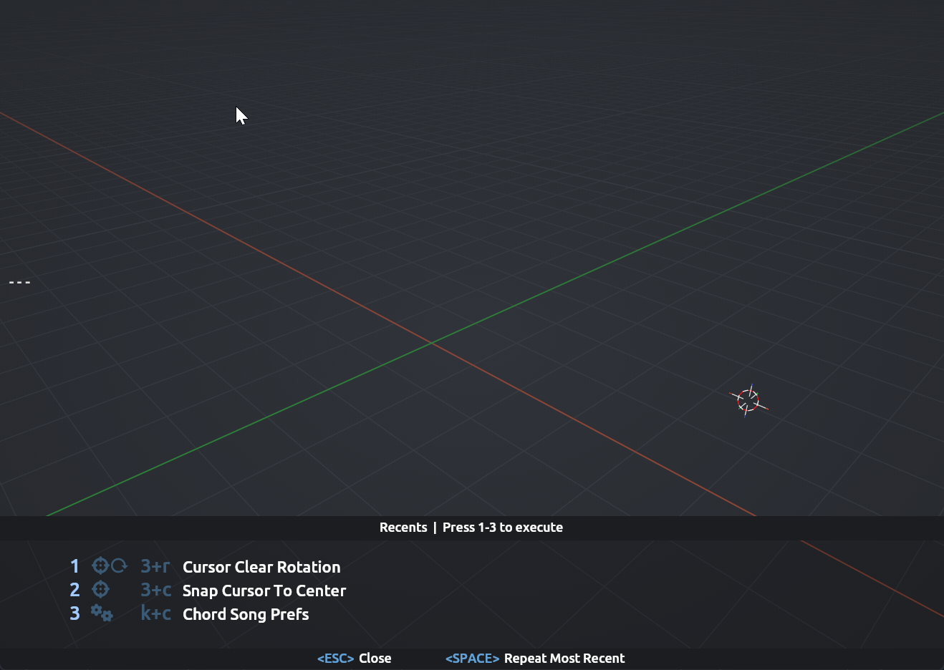Click the 3D cursor in the viewport
944x670 pixels.
pyautogui.click(x=748, y=400)
